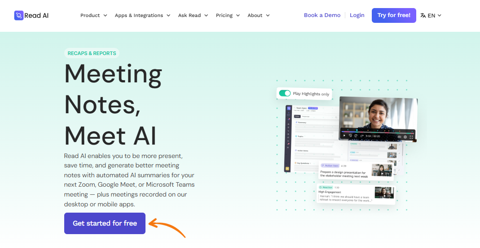Click the Reaction tag label
This screenshot has height=248, width=480.
326,187
